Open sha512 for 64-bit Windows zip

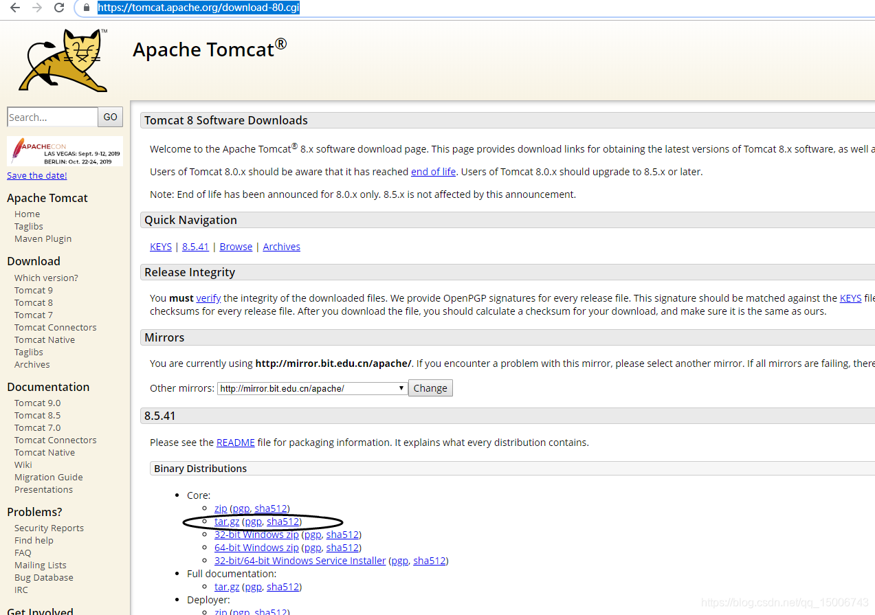point(342,548)
